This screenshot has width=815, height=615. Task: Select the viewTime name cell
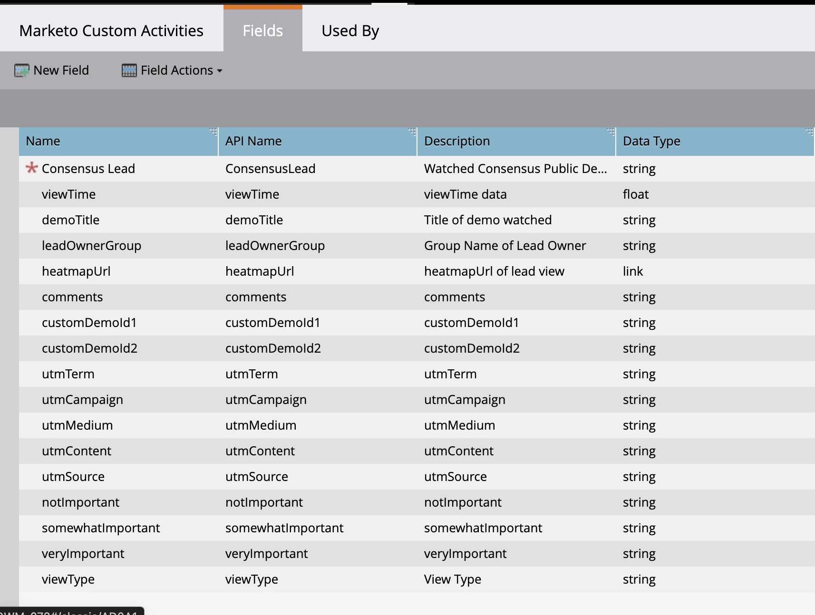68,194
